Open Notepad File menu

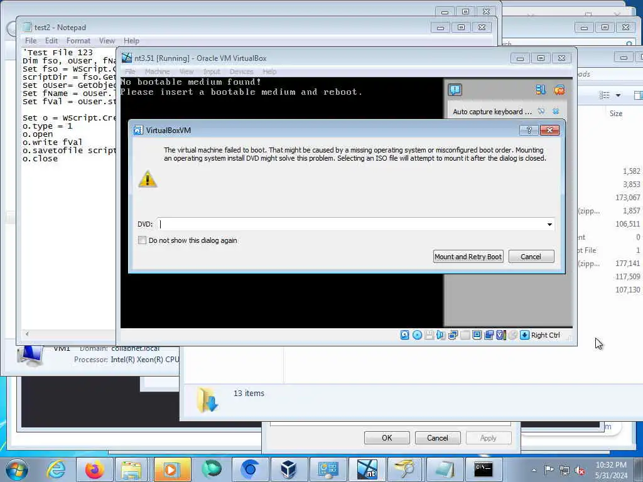click(x=31, y=41)
